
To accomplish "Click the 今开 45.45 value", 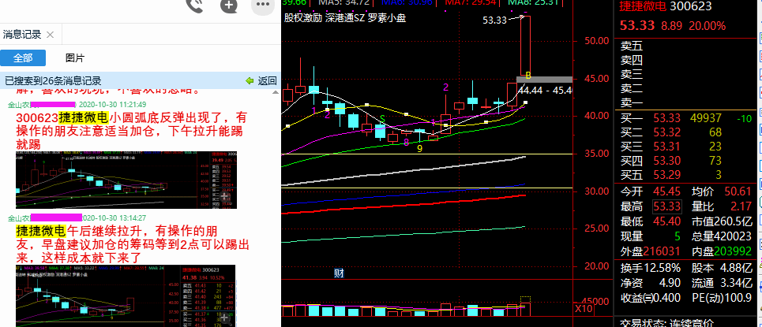I will 666,191.
